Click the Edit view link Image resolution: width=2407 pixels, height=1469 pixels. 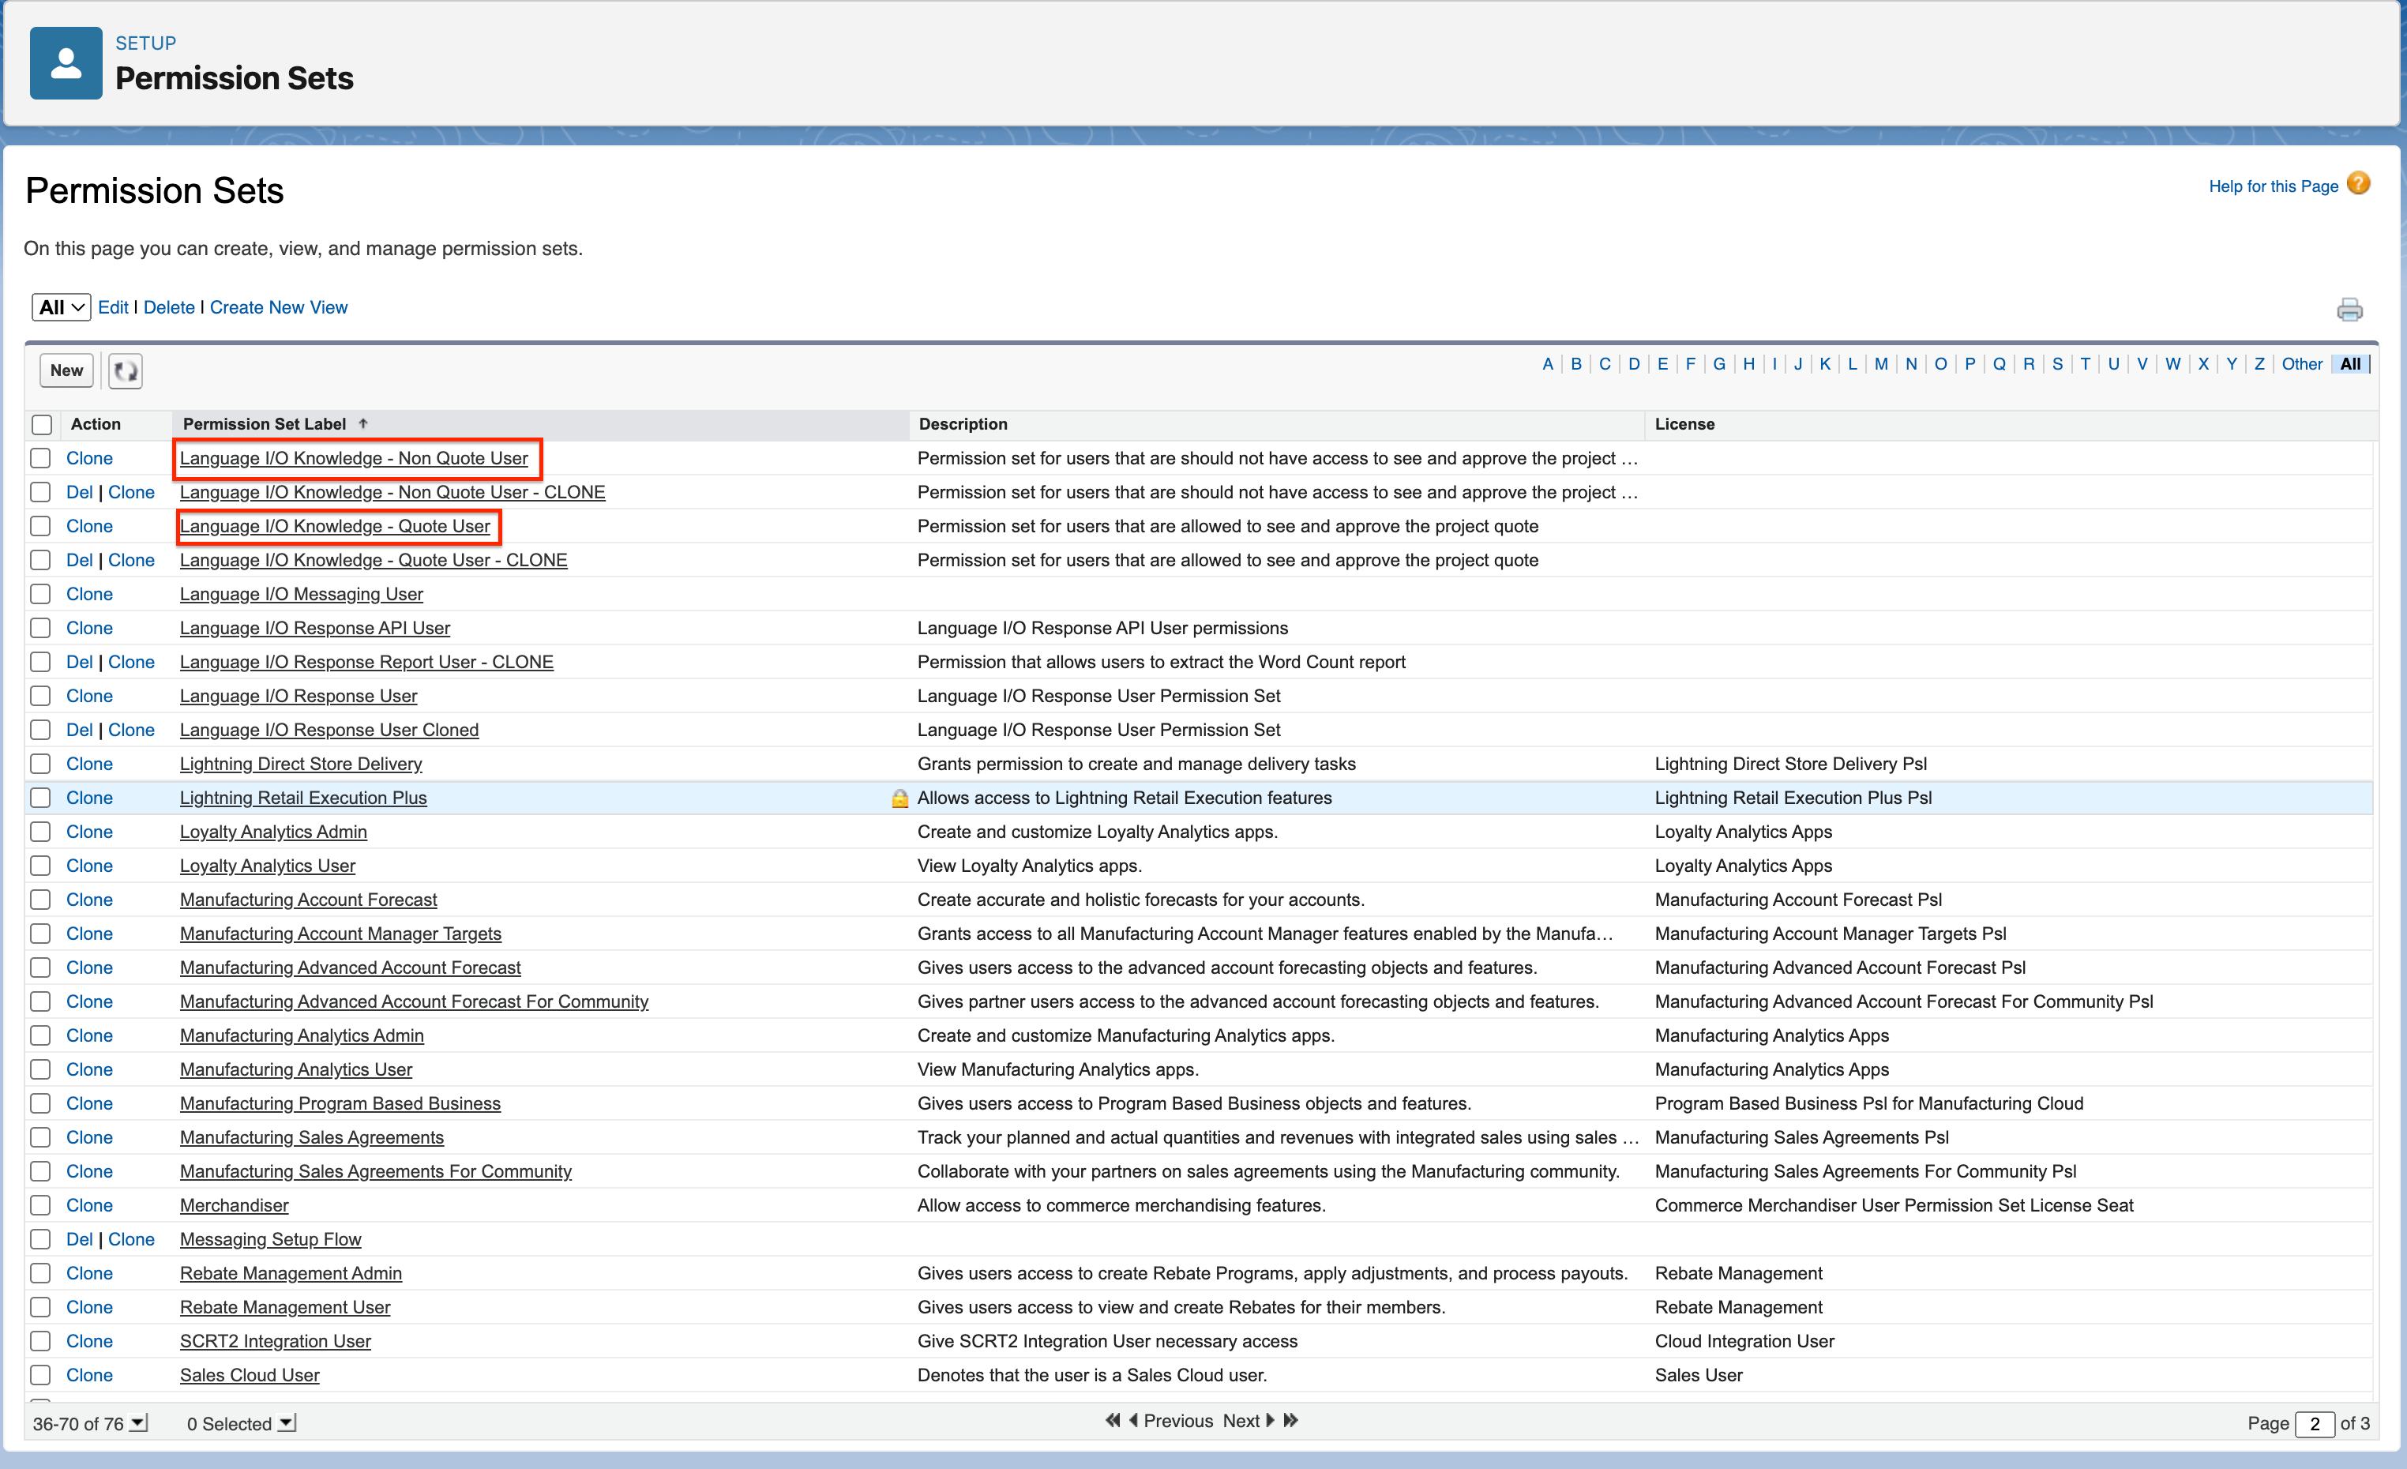click(x=113, y=308)
